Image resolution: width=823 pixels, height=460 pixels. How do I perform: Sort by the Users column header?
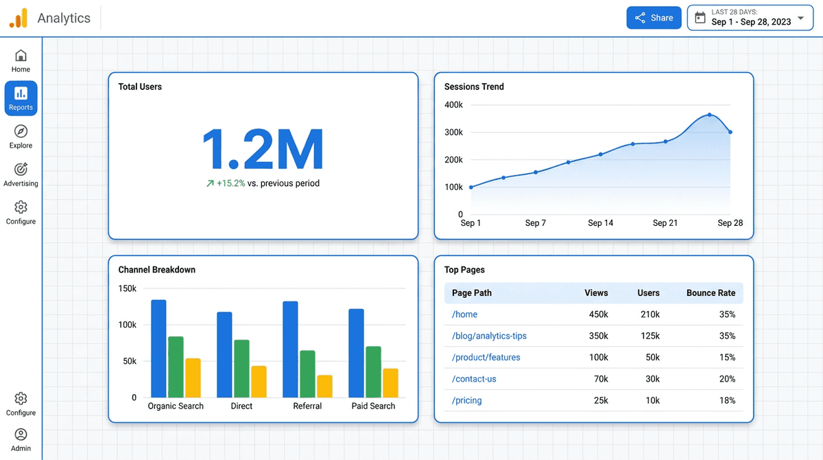coord(648,292)
